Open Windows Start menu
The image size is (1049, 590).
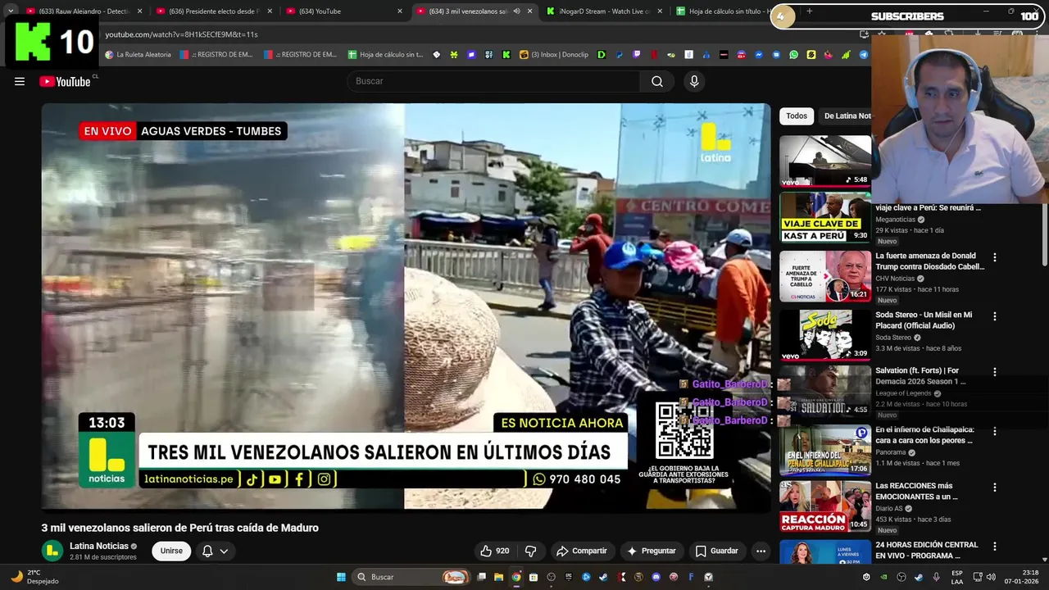click(341, 577)
